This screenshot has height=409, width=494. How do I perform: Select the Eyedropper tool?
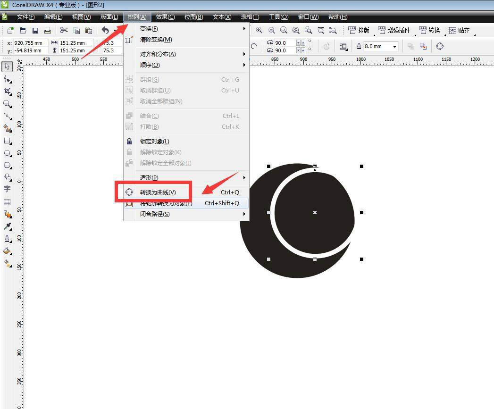pos(7,226)
